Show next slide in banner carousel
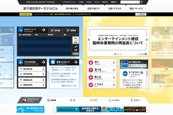The width and height of the screenshot is (173, 115). pos(147,40)
